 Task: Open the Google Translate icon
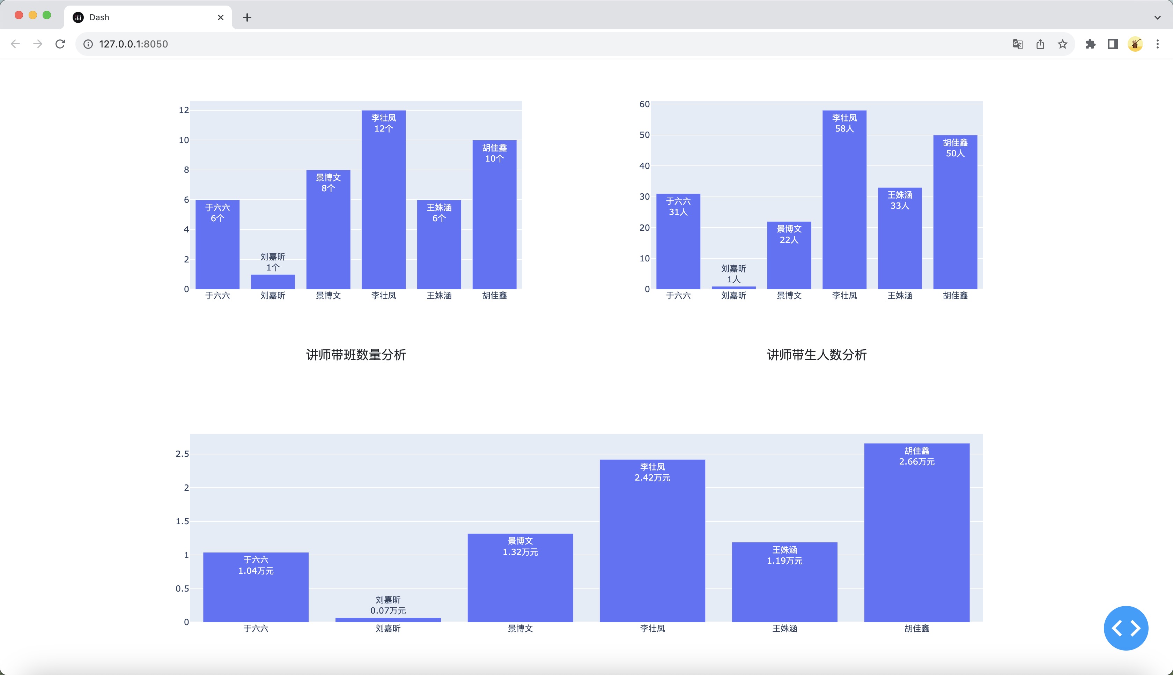(1018, 44)
